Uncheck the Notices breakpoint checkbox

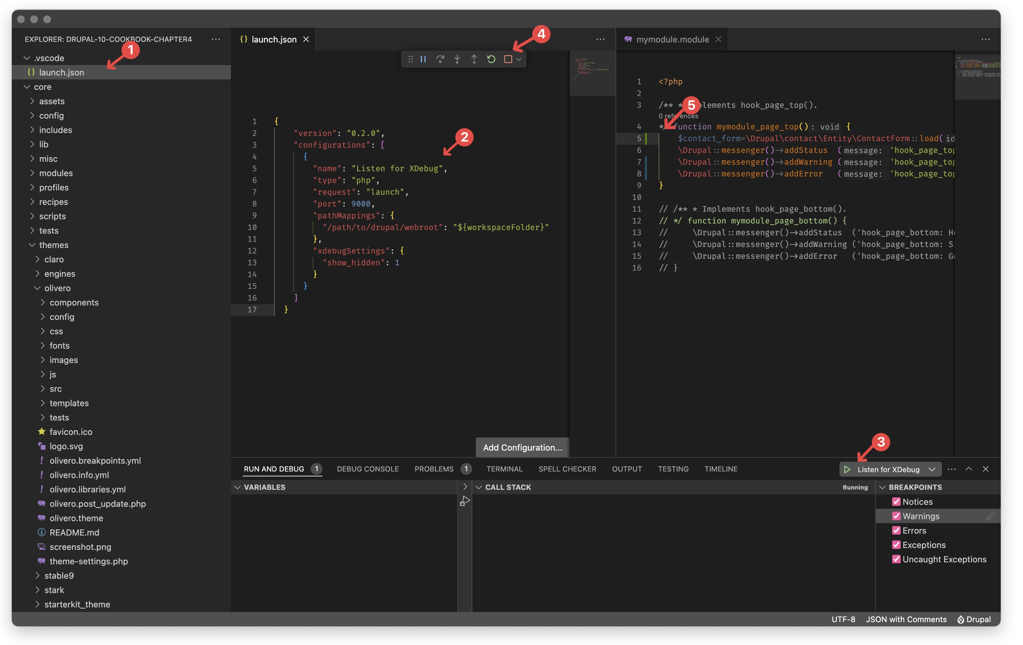coord(896,502)
